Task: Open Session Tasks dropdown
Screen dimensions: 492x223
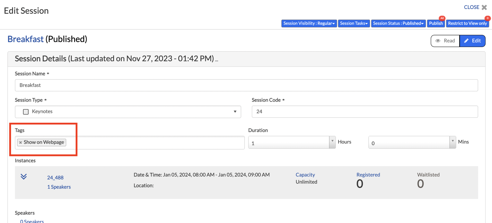Action: [354, 23]
